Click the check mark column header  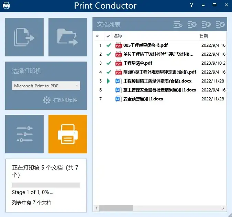[108, 36]
